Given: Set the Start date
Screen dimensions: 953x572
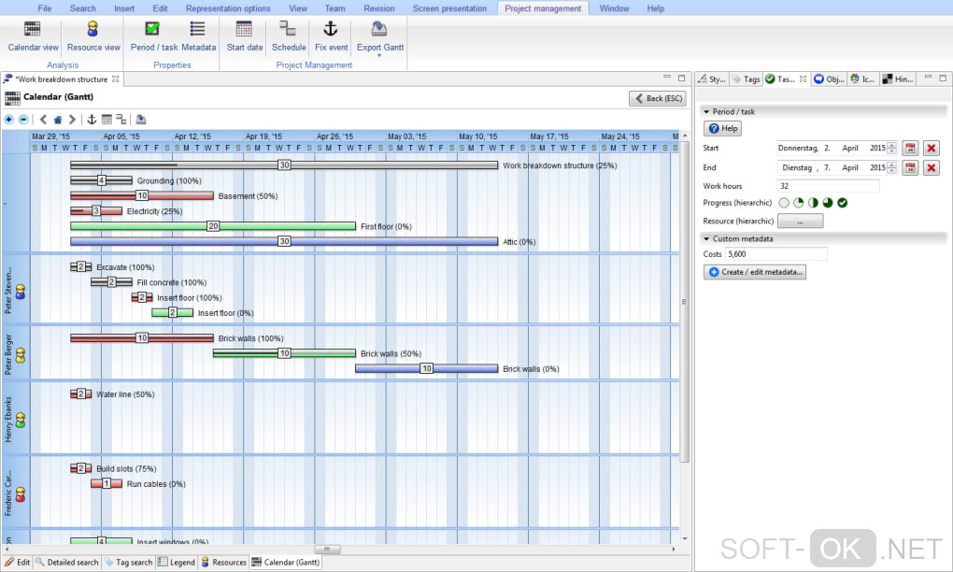Looking at the screenshot, I should click(245, 36).
